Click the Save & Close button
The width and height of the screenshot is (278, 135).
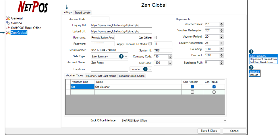click(x=209, y=131)
